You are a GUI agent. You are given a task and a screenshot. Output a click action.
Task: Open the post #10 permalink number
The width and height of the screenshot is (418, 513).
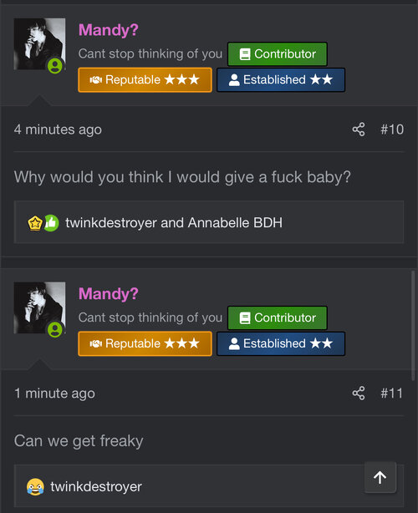click(392, 130)
